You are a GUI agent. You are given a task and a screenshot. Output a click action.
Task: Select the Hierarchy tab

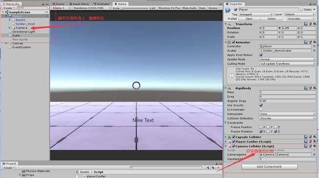click(x=11, y=4)
